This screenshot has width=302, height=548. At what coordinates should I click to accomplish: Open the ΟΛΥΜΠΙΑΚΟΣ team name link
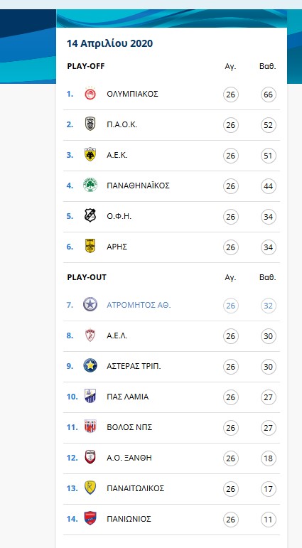[x=132, y=94]
